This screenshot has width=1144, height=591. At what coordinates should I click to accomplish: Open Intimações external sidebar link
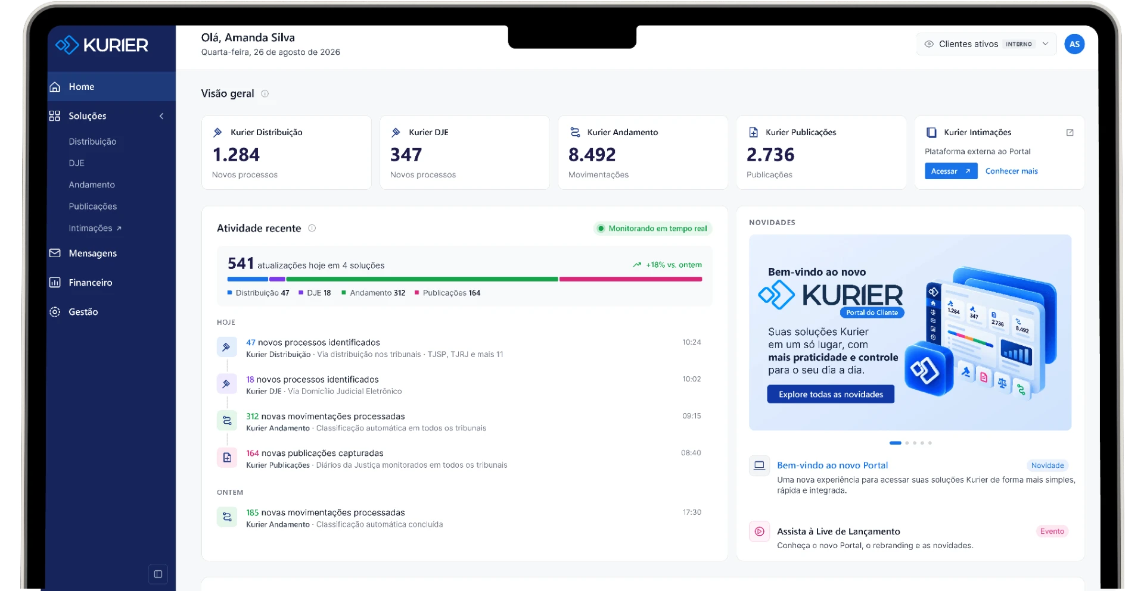coord(95,229)
